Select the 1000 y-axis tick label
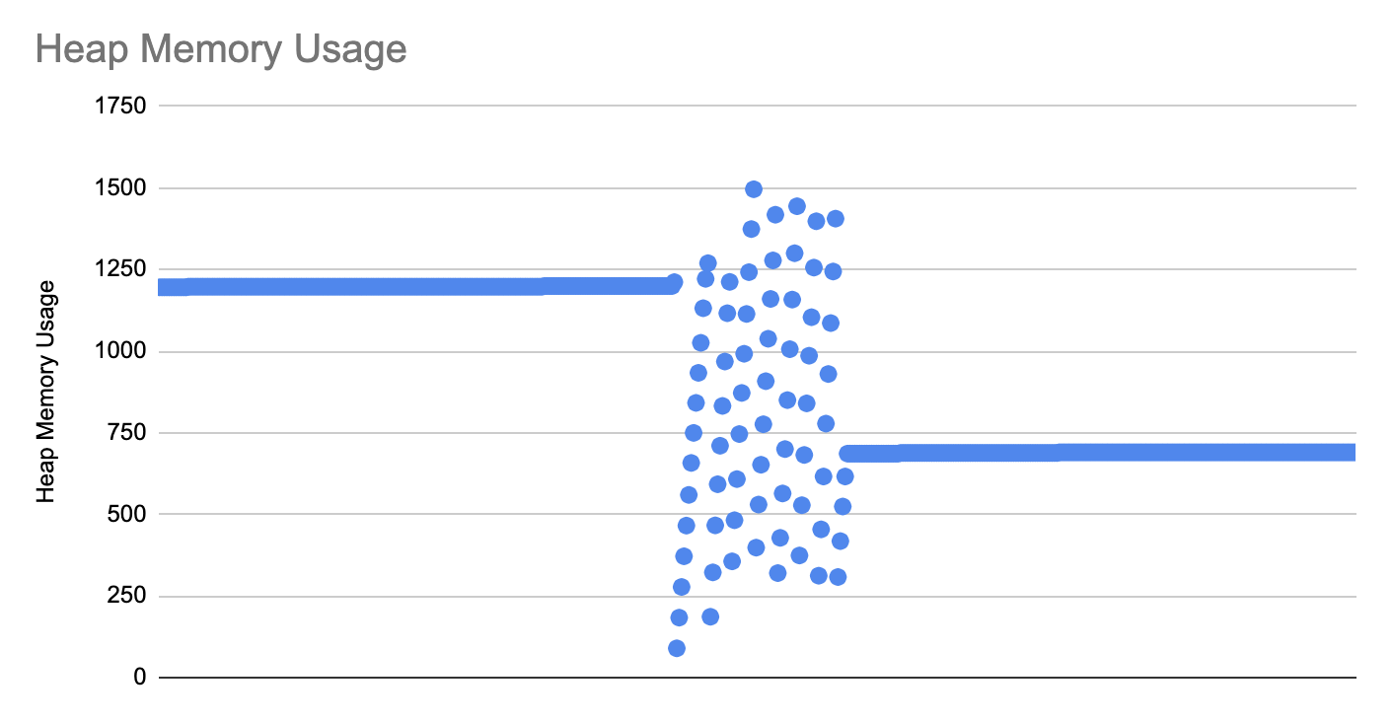 (121, 351)
